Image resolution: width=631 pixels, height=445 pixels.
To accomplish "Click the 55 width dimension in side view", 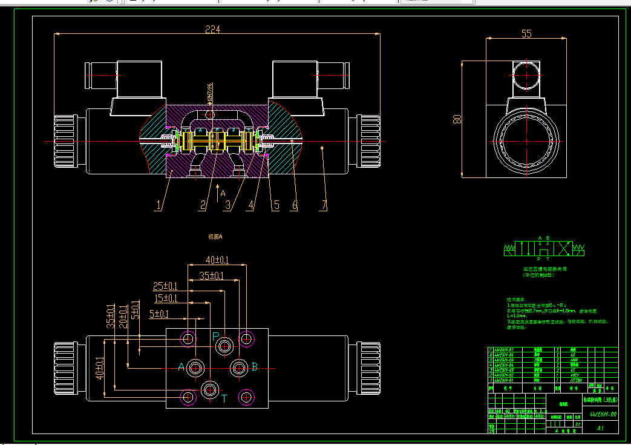I will click(526, 33).
